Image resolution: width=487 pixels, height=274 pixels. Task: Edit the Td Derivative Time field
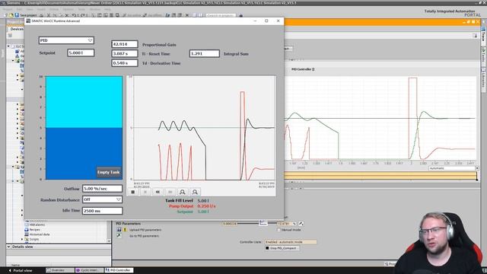pos(125,63)
